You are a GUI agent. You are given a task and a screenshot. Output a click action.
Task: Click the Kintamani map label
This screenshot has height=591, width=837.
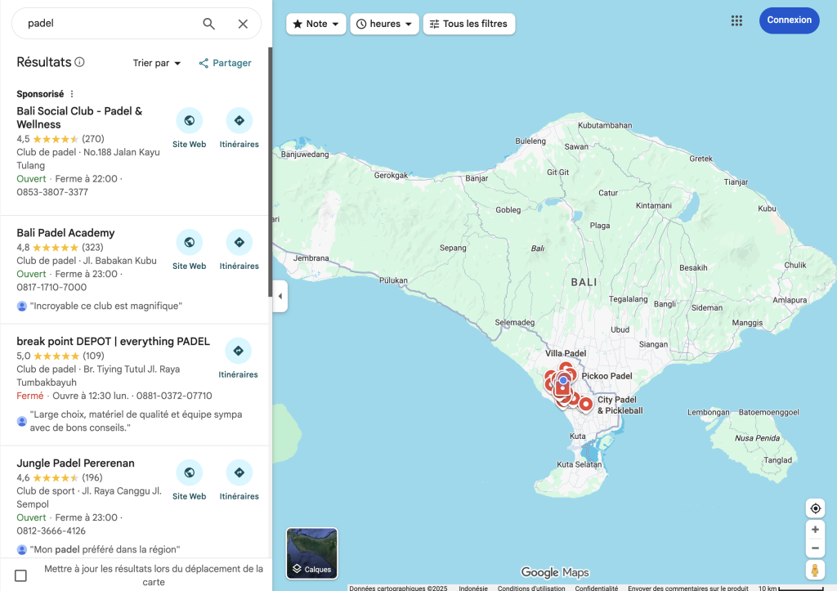[653, 205]
